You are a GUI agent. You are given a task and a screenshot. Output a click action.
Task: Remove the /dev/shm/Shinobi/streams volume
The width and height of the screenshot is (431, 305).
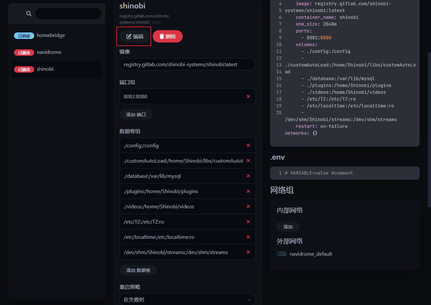(x=248, y=252)
